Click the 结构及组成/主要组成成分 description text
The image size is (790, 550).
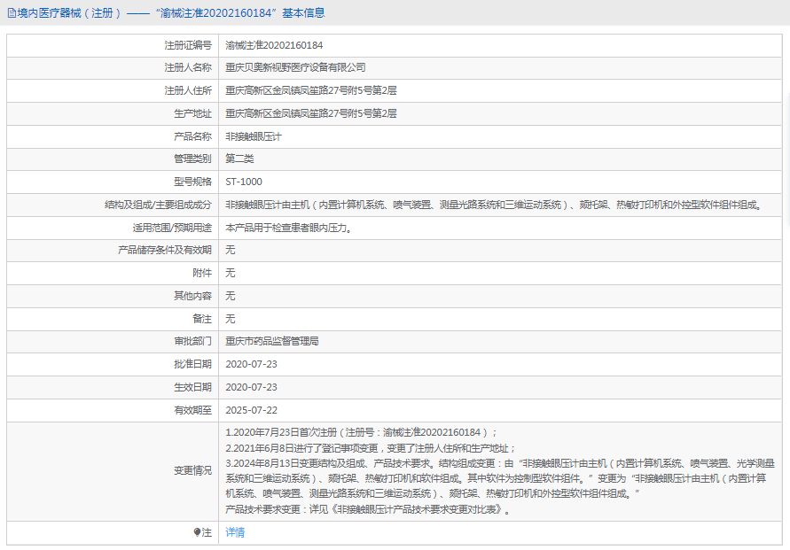pos(494,205)
